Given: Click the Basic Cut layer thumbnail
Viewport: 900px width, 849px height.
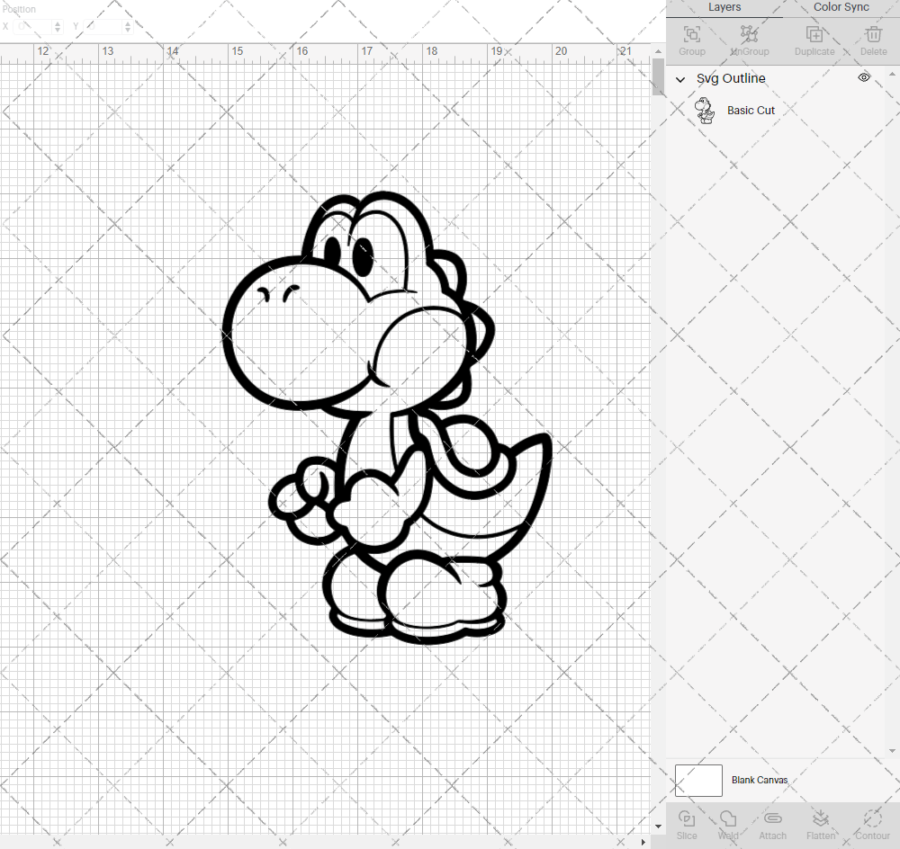Looking at the screenshot, I should click(706, 110).
